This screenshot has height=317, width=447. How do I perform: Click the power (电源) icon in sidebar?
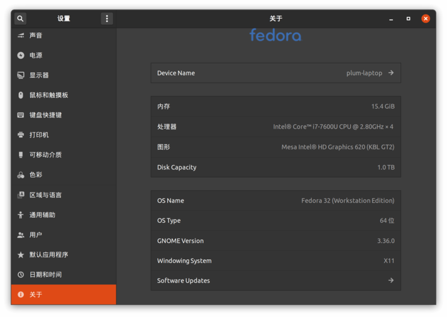(21, 55)
